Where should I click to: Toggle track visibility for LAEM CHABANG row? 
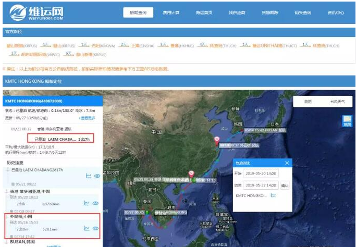pos(97,176)
